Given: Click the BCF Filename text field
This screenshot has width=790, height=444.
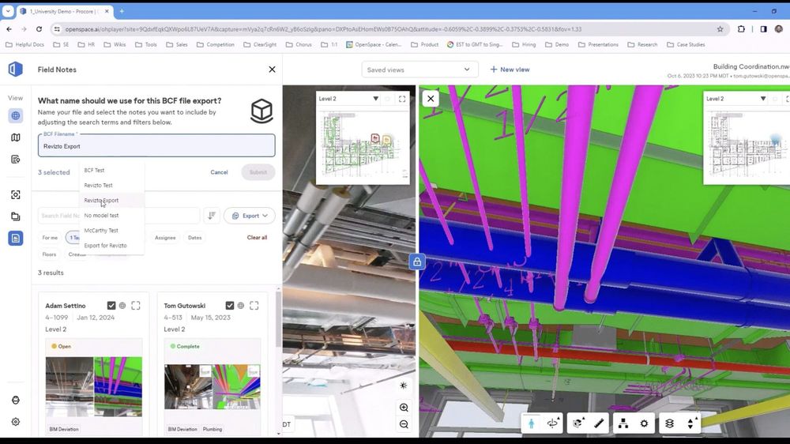Looking at the screenshot, I should coord(156,146).
